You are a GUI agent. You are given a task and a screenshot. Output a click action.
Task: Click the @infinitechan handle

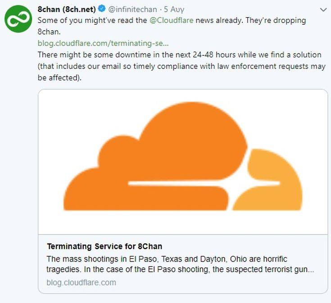point(133,9)
